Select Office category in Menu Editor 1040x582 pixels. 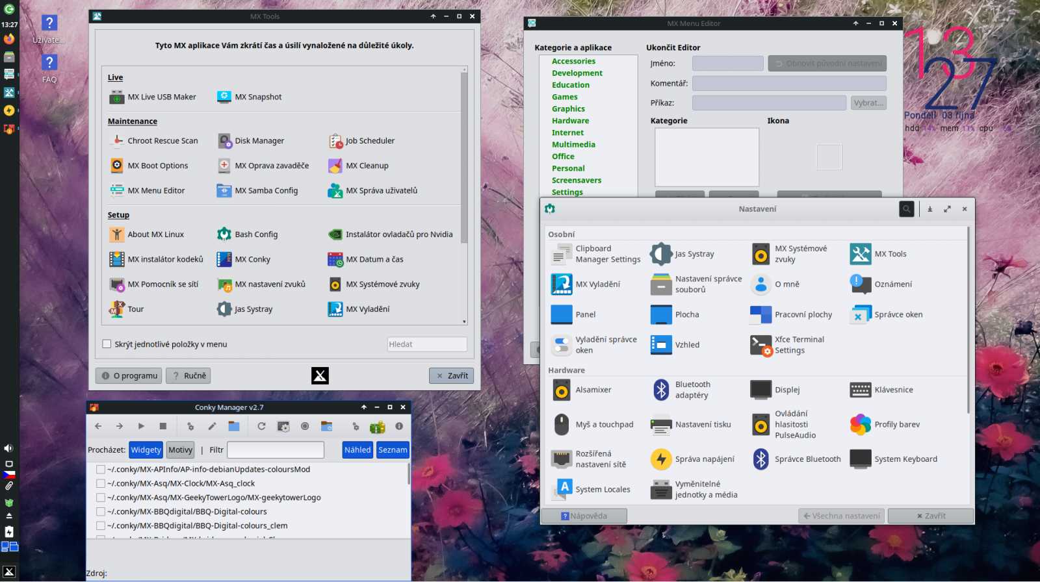coord(563,157)
